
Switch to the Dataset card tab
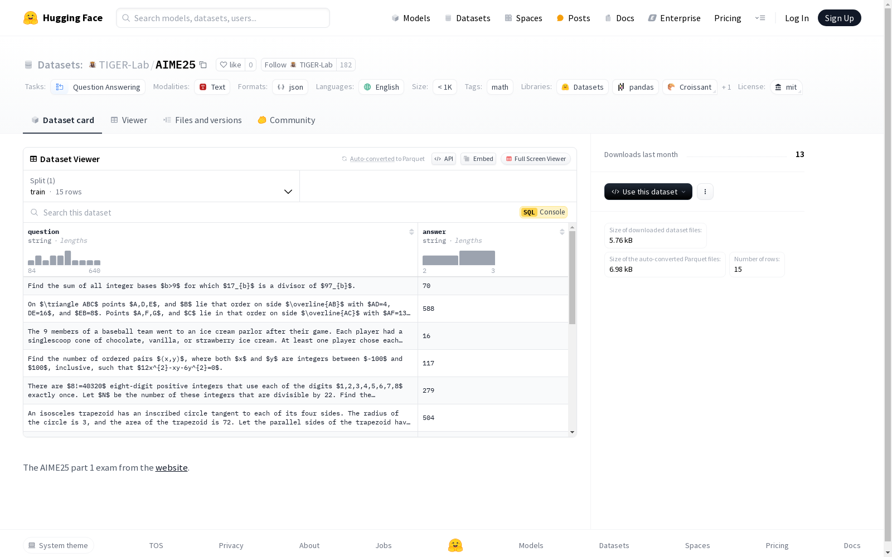62,120
